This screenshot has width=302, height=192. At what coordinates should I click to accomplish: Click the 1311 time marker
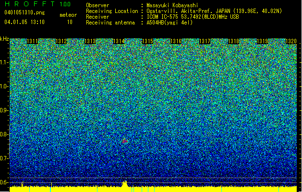(x=32, y=41)
